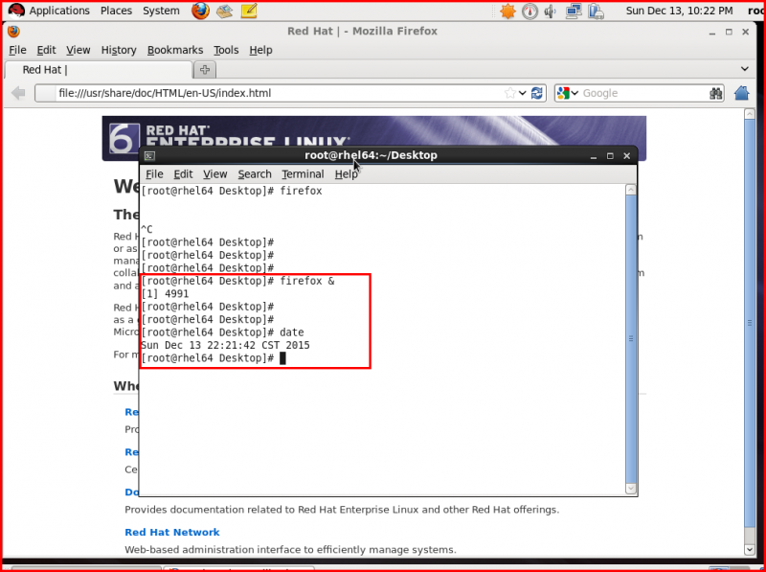Screen dimensions: 766x572
Task: Expand the search engine dropdown
Action: point(574,93)
